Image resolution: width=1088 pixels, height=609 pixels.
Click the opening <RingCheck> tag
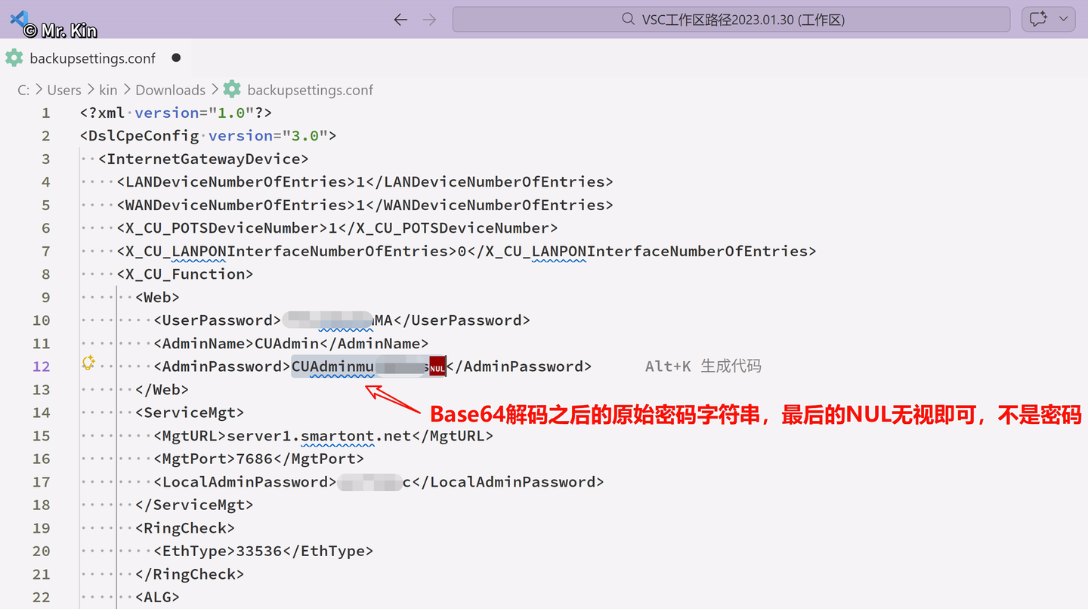(185, 528)
